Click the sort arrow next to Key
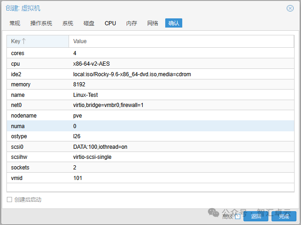This screenshot has height=225, width=301. (24, 41)
